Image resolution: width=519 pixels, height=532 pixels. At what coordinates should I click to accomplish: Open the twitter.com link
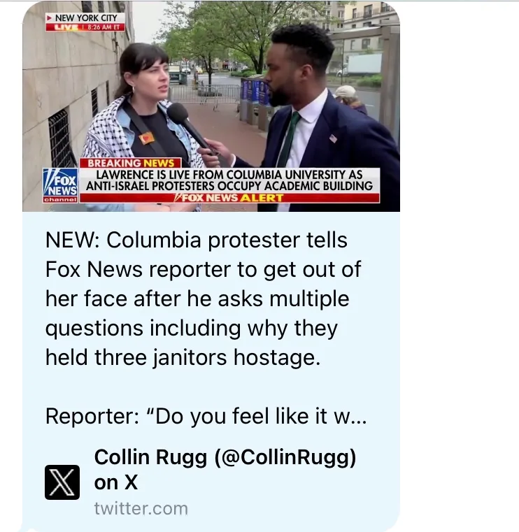141,509
